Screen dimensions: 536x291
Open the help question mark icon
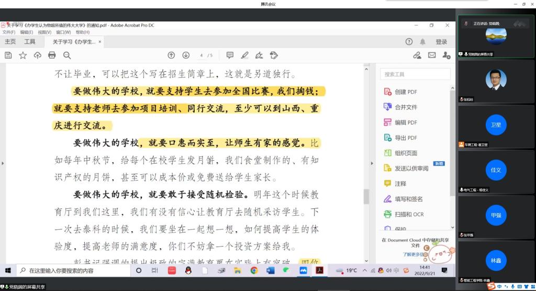(x=409, y=42)
